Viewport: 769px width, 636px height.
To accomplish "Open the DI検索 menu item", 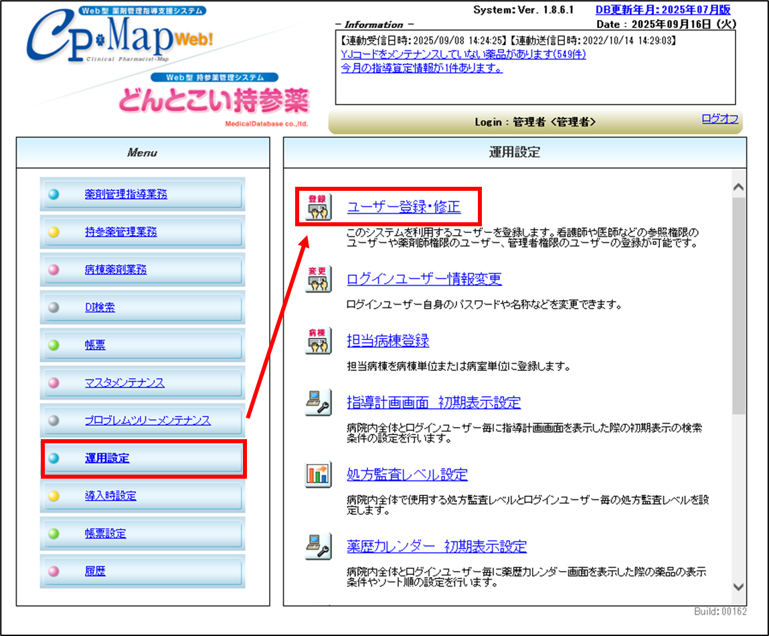I will (x=100, y=308).
